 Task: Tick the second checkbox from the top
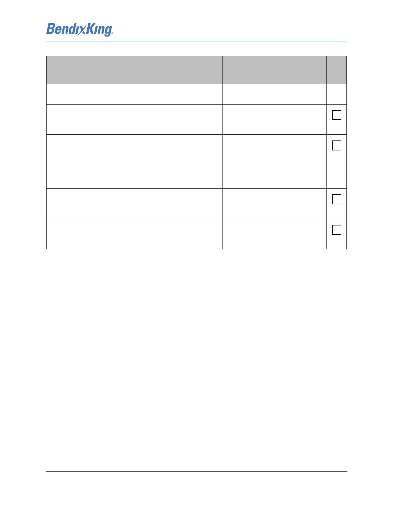[x=336, y=146]
